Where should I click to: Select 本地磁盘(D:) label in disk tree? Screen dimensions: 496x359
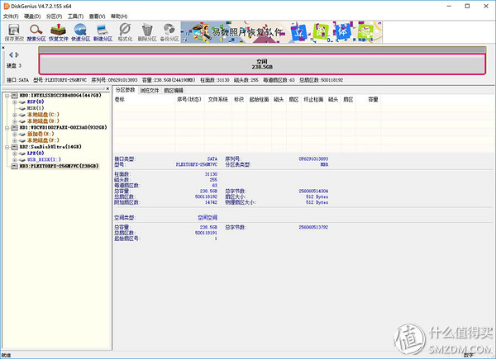coord(43,121)
